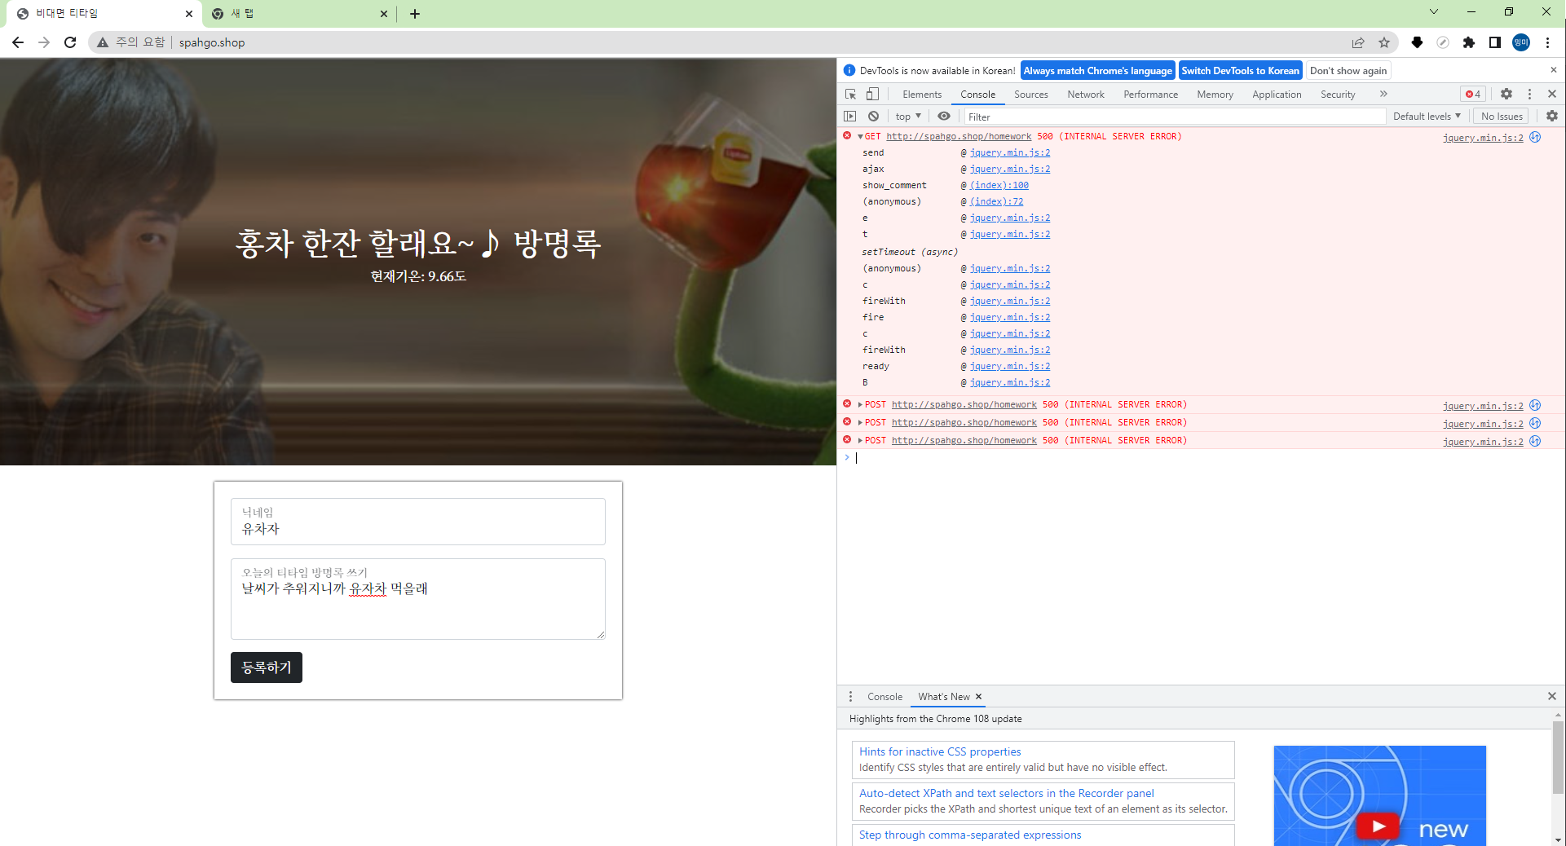Click Don't show again button
This screenshot has height=846, width=1566.
coord(1348,71)
